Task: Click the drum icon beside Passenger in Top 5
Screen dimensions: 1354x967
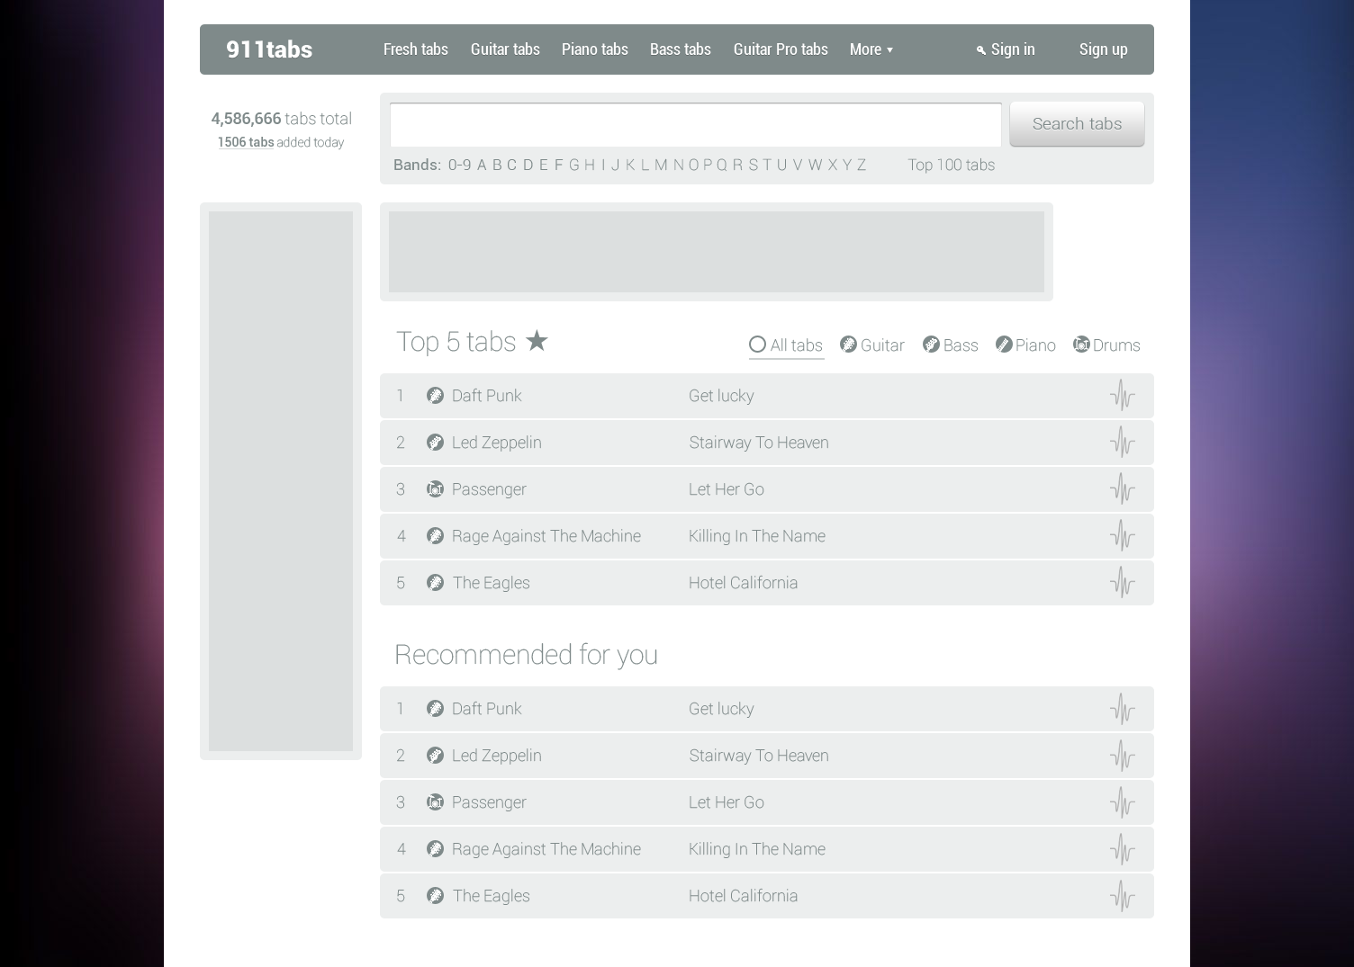Action: click(435, 489)
